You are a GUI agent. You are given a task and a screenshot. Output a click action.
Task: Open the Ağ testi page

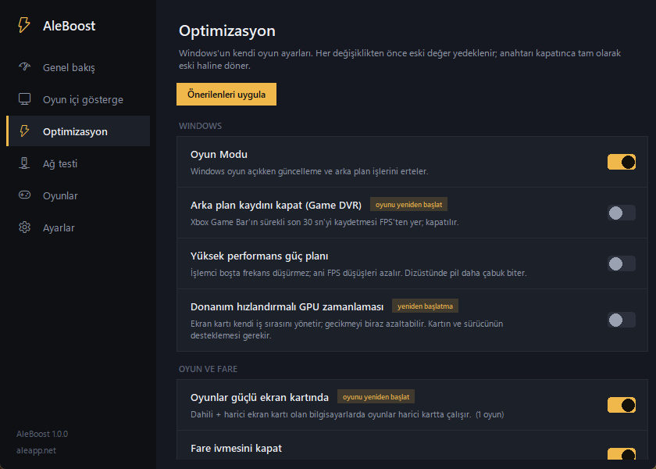(x=78, y=163)
